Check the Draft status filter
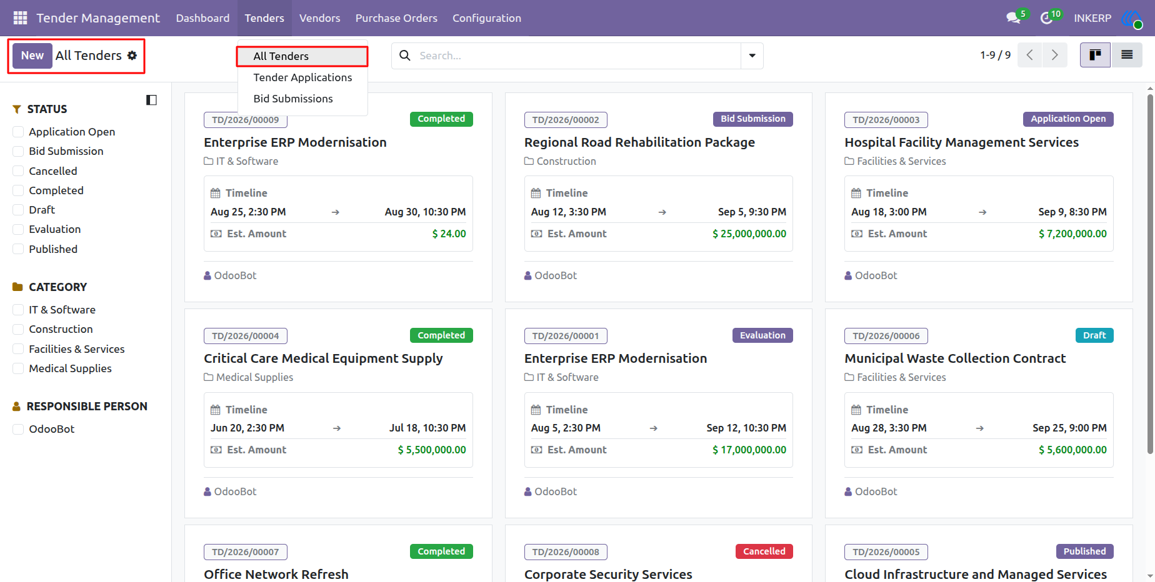1155x582 pixels. coord(18,210)
